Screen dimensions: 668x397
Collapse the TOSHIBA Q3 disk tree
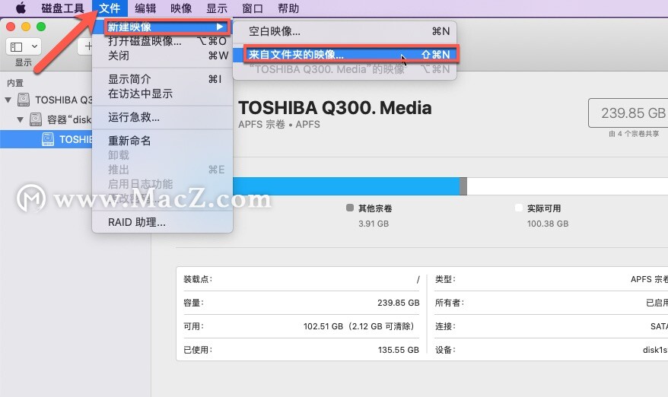click(8, 100)
